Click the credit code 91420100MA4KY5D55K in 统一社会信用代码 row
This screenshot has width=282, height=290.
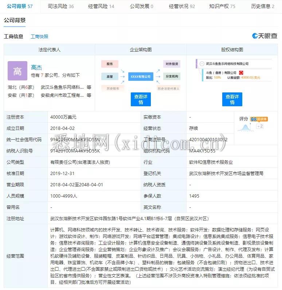tap(75, 140)
